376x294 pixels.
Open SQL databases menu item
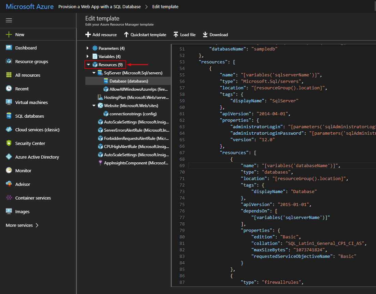pyautogui.click(x=30, y=116)
